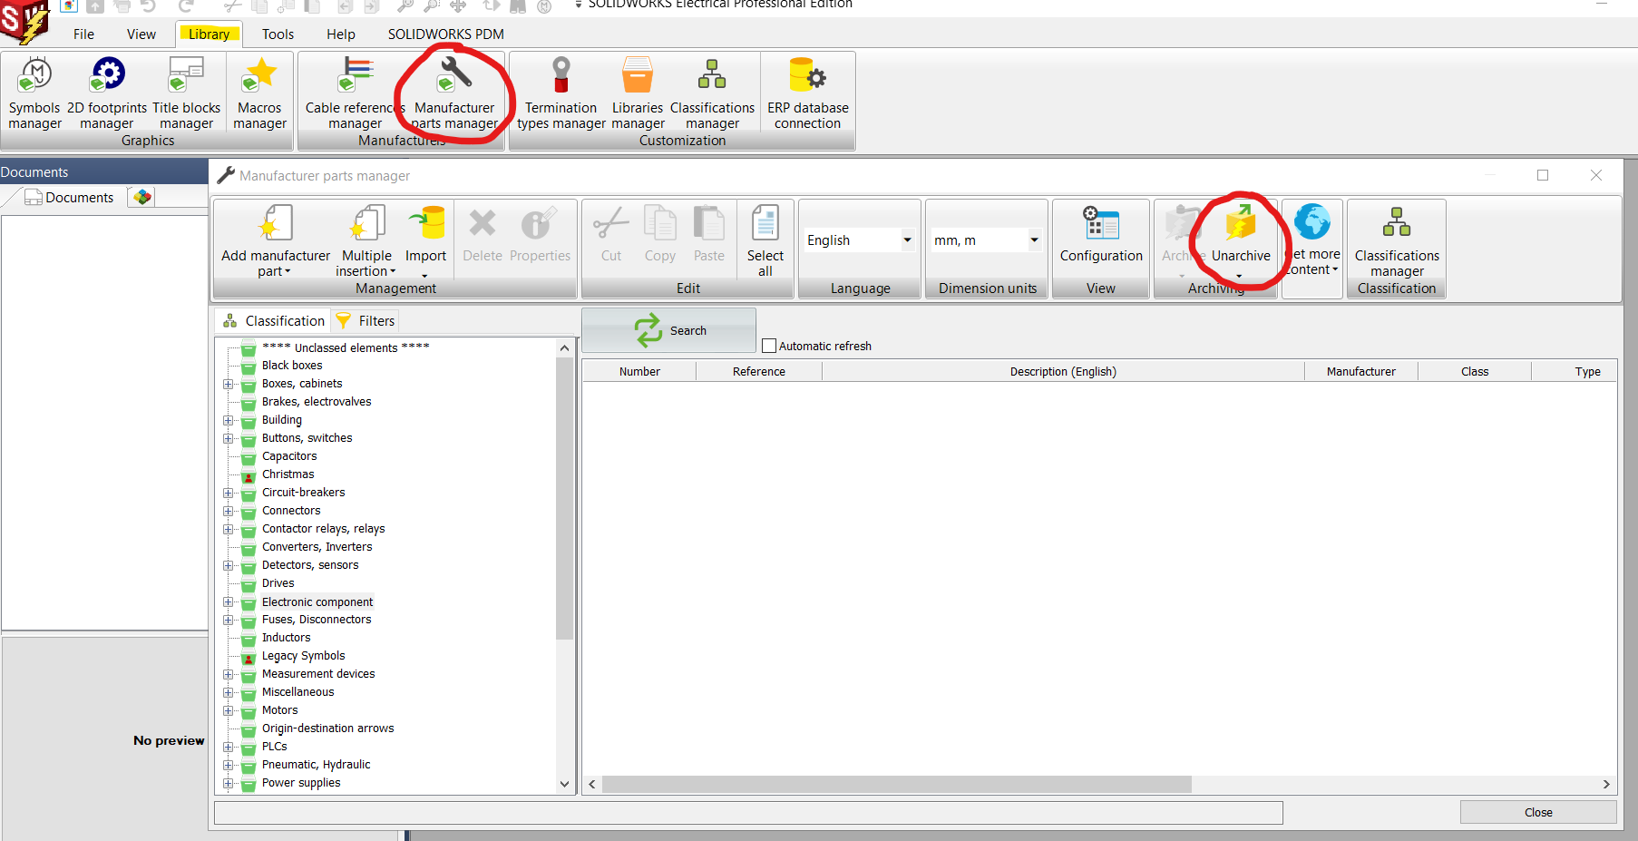Select the Power supplies classification
1638x841 pixels.
pos(301,783)
